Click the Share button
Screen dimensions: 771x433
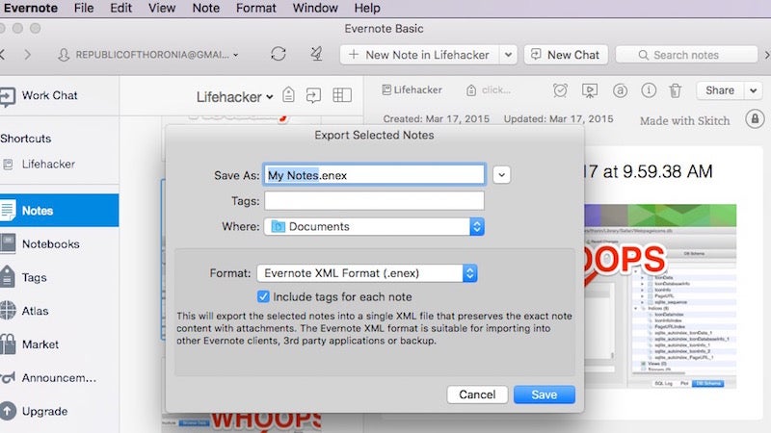[x=720, y=90]
